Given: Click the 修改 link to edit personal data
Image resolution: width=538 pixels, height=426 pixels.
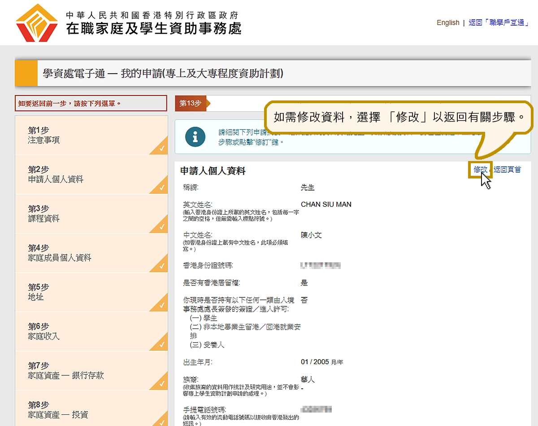Looking at the screenshot, I should (x=480, y=170).
